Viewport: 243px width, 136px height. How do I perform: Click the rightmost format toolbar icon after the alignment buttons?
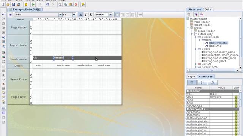[140, 15]
